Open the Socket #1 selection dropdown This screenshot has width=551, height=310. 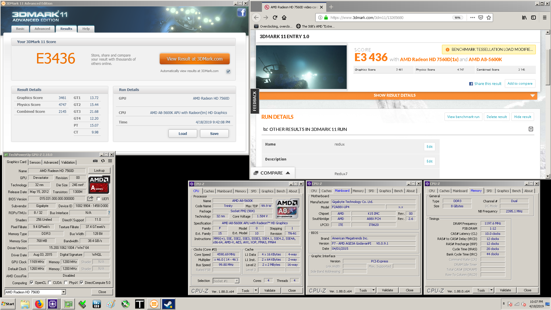point(237,281)
